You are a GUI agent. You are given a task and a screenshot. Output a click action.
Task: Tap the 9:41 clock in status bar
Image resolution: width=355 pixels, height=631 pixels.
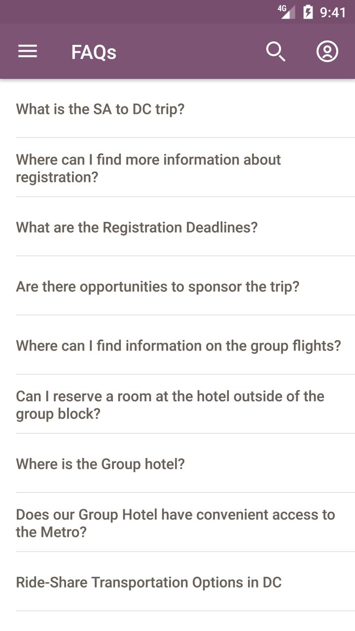[x=333, y=12]
